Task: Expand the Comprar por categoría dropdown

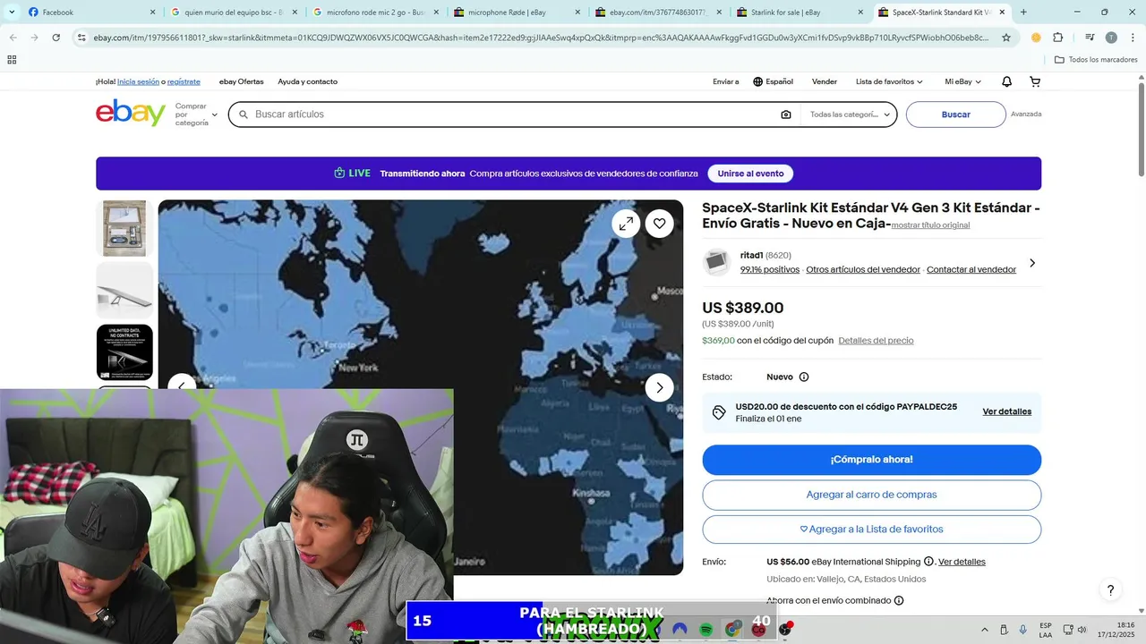Action: click(196, 114)
